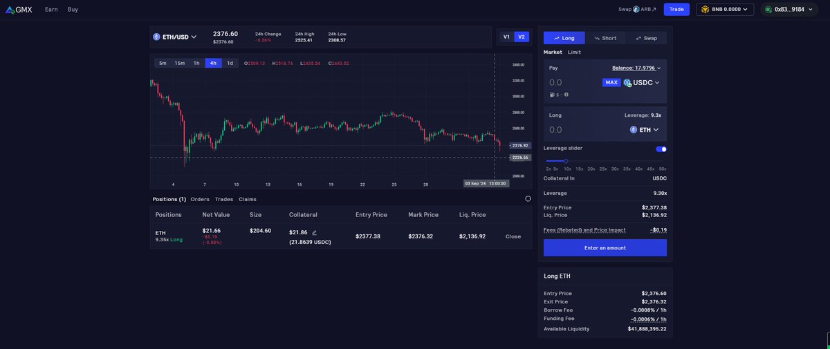
Task: Click the Swap arrows icon
Action: click(x=638, y=38)
